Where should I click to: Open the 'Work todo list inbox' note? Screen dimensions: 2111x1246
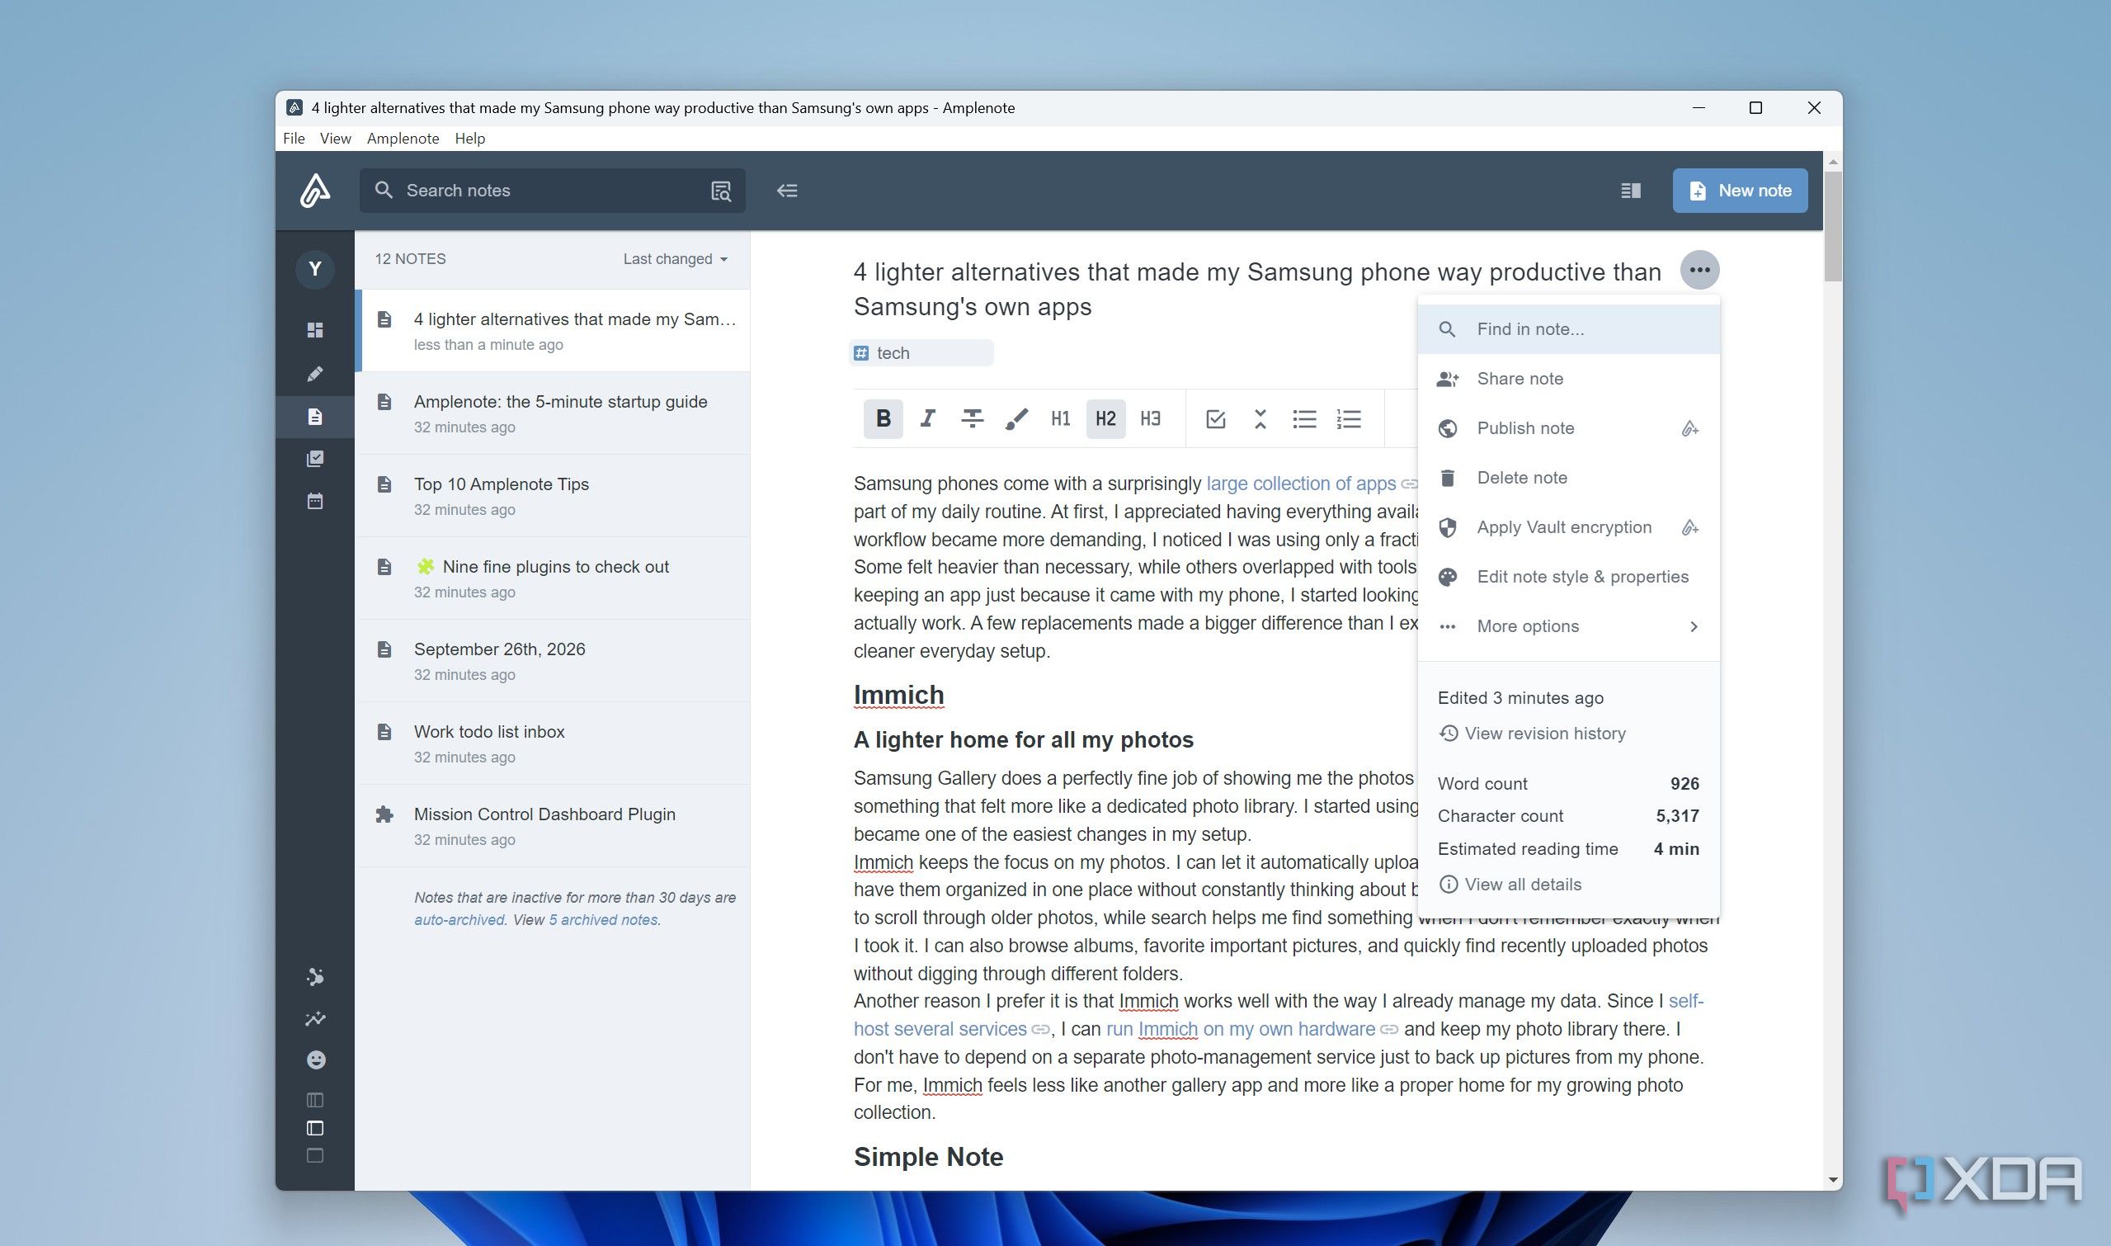[553, 743]
